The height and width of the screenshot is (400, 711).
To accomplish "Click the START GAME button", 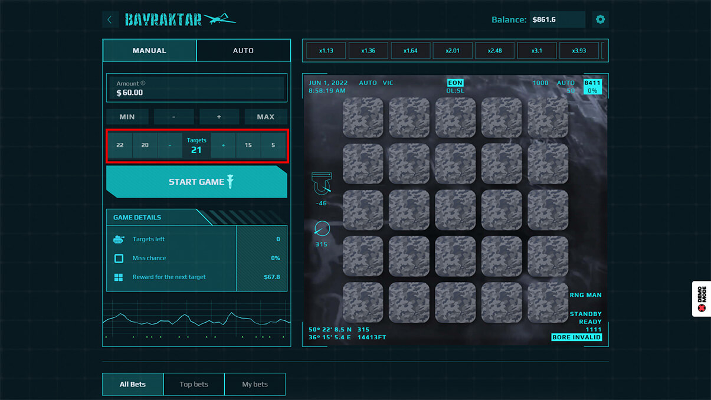I will tap(196, 182).
